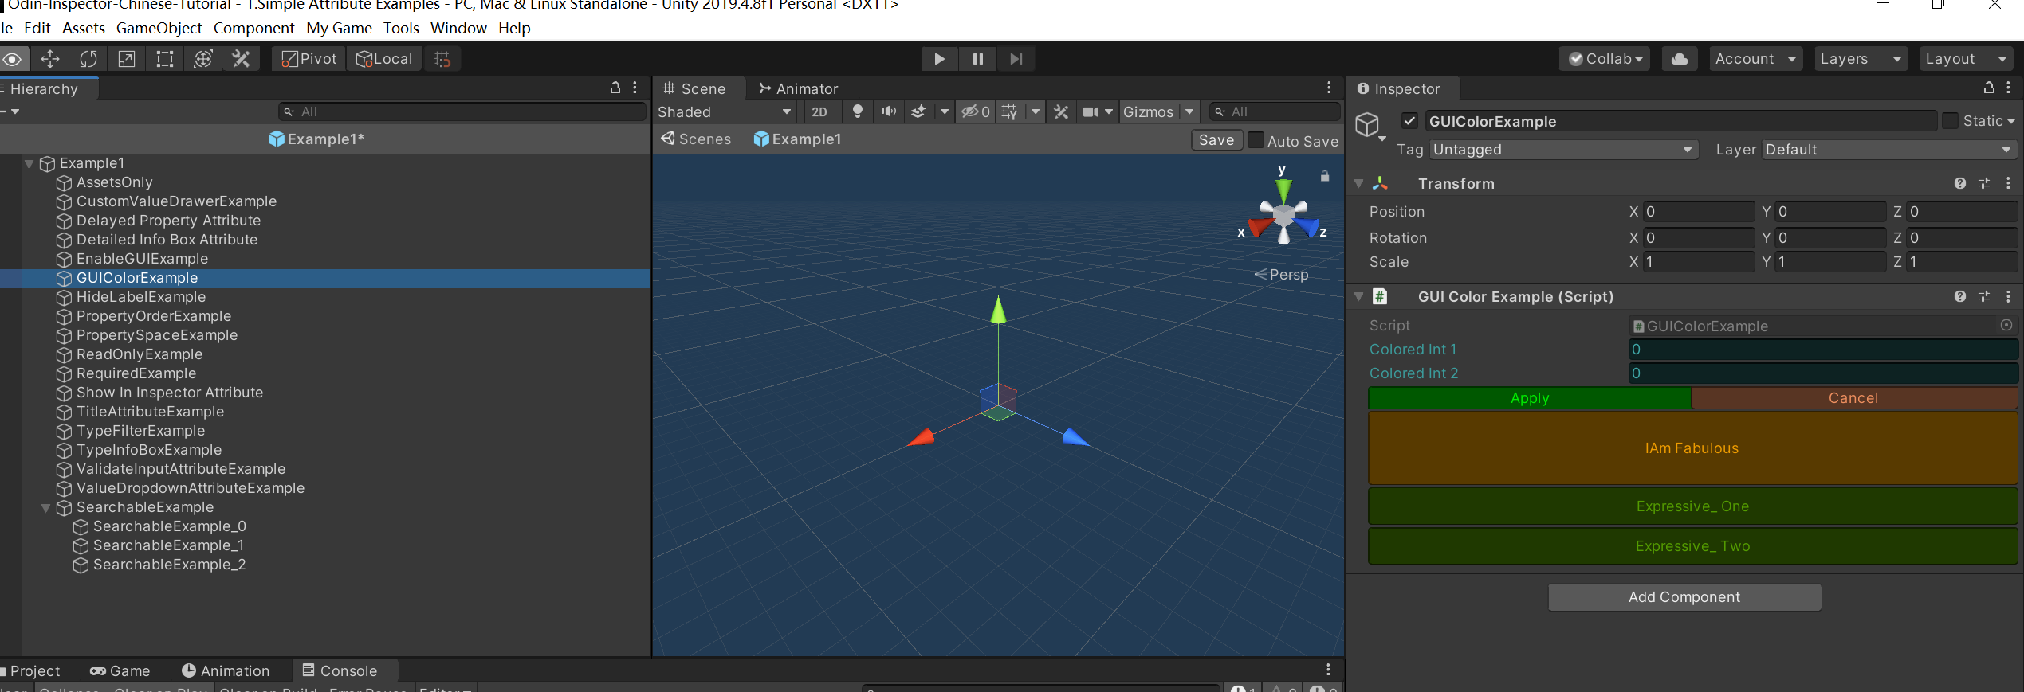Collapse the Example1 root object
The width and height of the screenshot is (2024, 692).
(29, 164)
